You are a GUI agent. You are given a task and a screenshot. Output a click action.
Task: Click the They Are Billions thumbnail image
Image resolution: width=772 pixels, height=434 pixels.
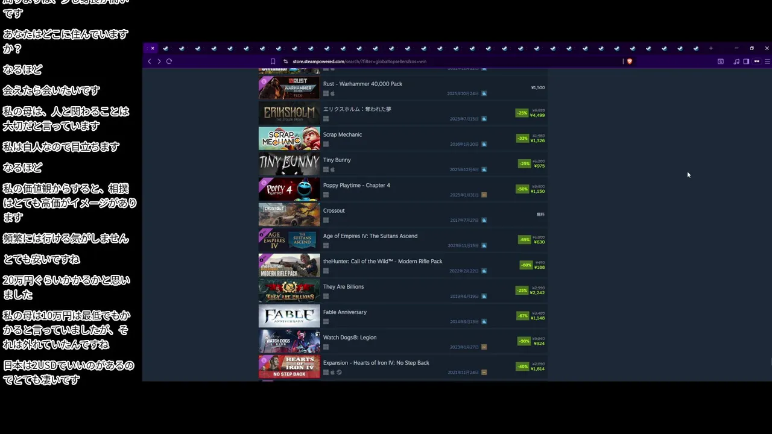[289, 290]
